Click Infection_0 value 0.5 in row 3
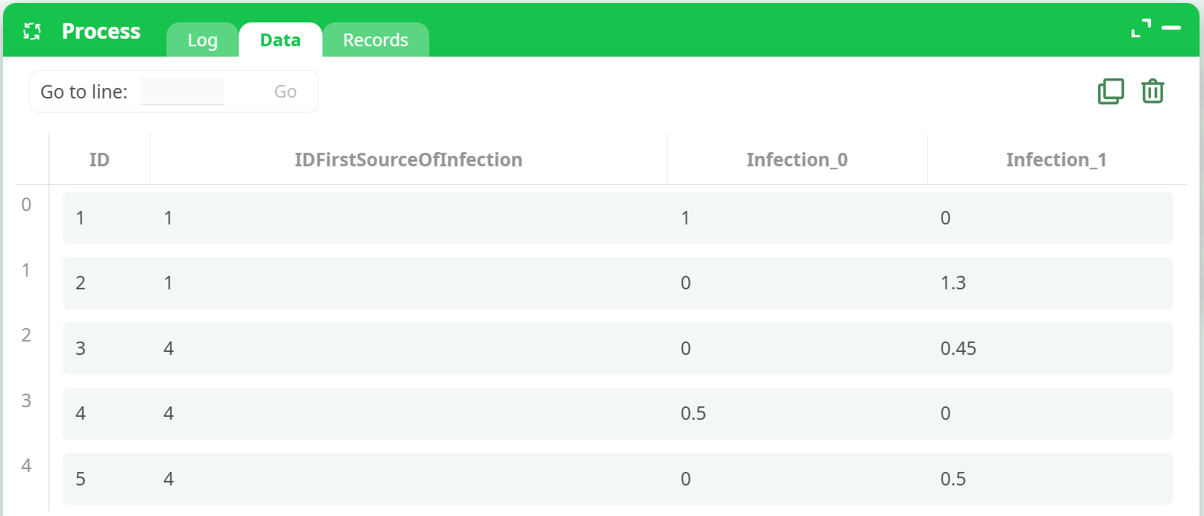This screenshot has width=1204, height=516. (x=693, y=413)
